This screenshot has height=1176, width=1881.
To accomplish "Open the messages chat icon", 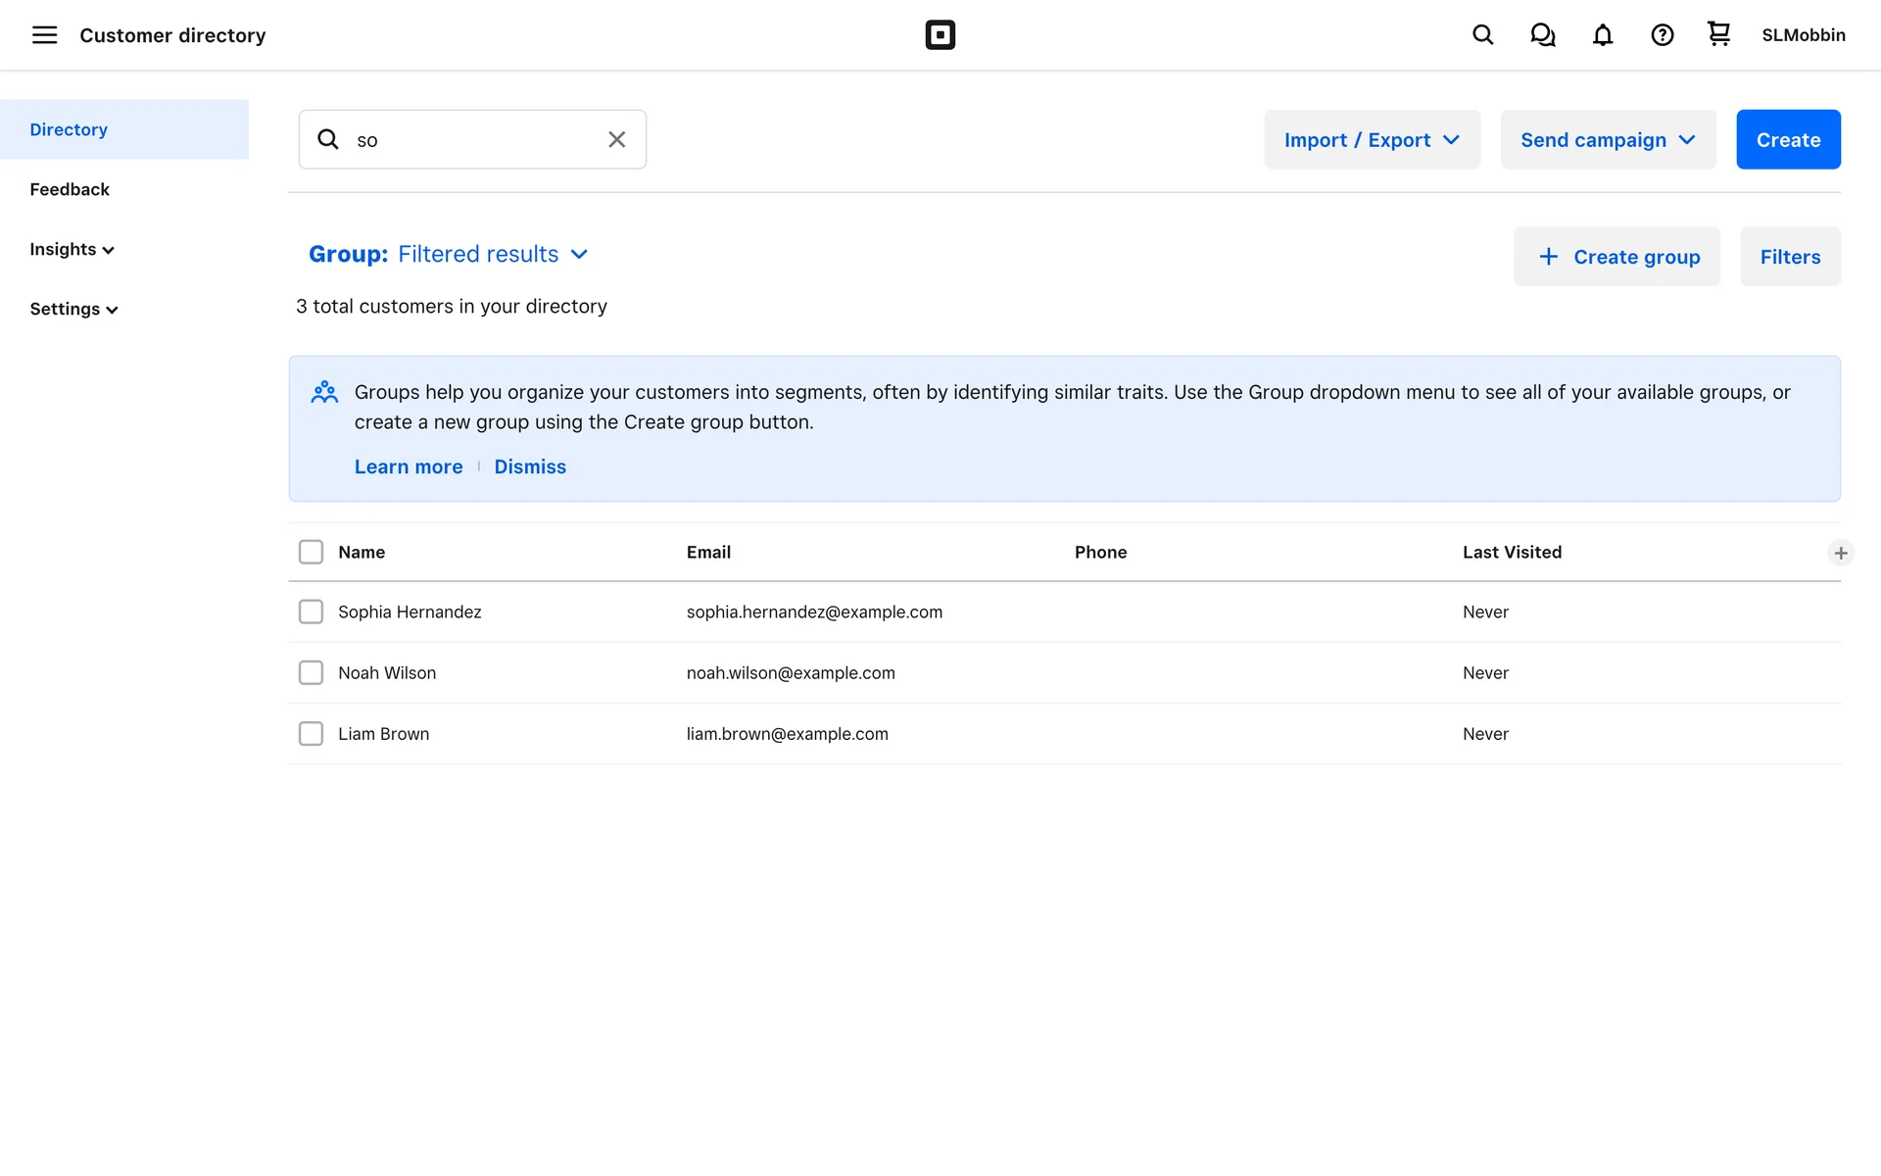I will click(x=1542, y=35).
